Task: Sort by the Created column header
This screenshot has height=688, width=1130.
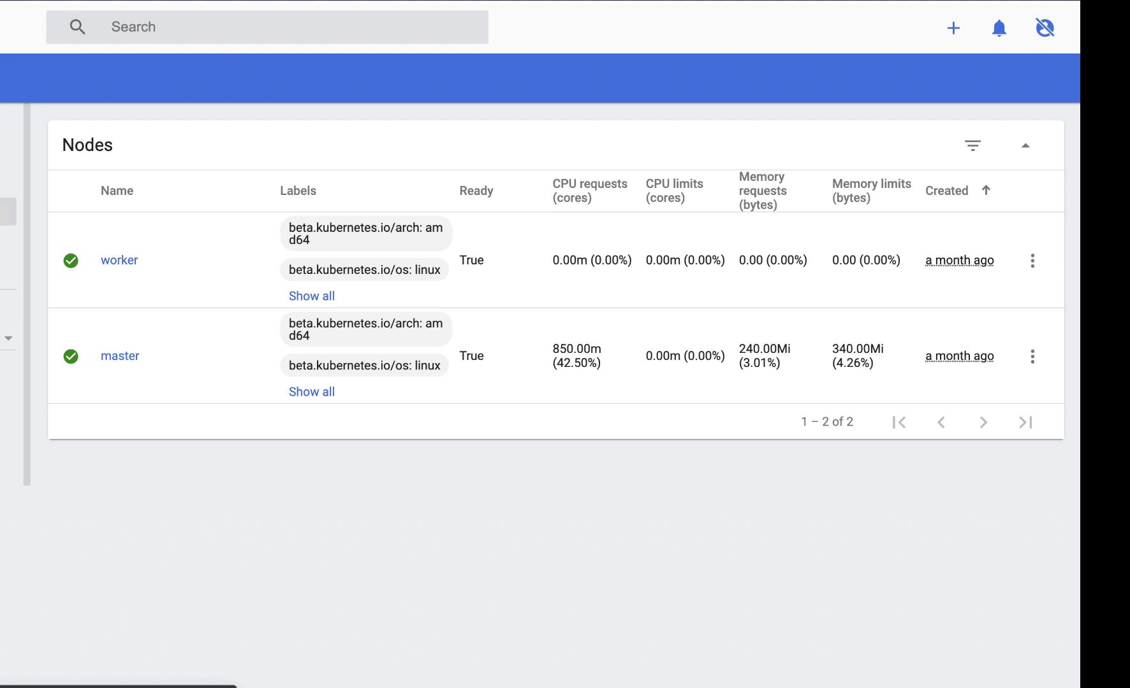Action: click(946, 190)
